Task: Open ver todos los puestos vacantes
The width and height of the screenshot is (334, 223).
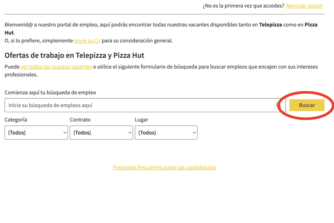Action: pos(56,66)
